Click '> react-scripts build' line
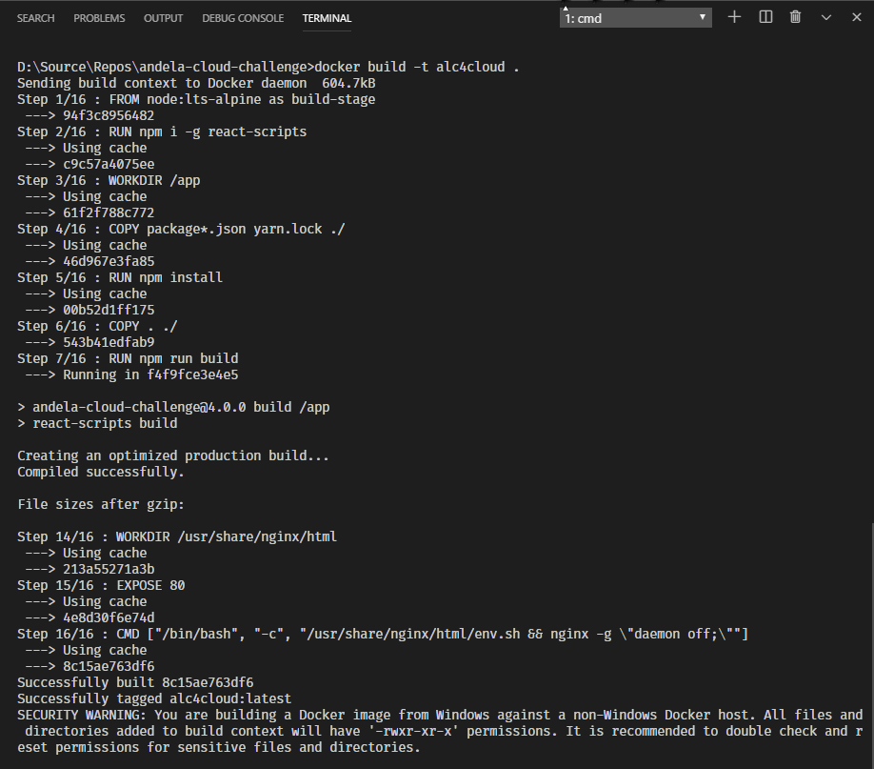874x769 pixels. (97, 423)
